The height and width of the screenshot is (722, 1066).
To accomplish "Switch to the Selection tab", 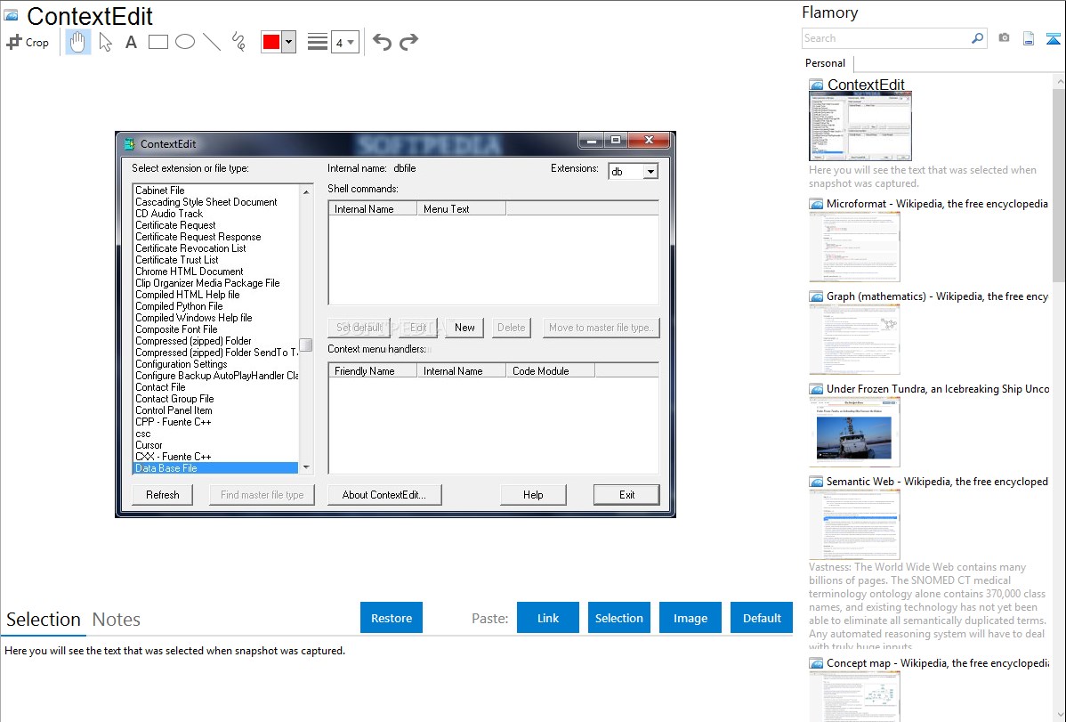I will tap(44, 620).
